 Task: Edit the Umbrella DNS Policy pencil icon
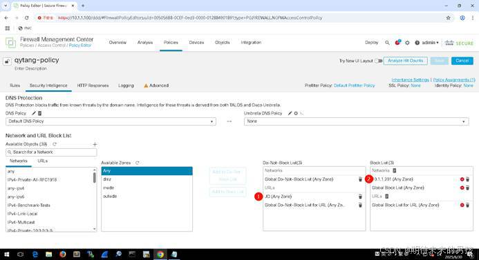pos(290,113)
